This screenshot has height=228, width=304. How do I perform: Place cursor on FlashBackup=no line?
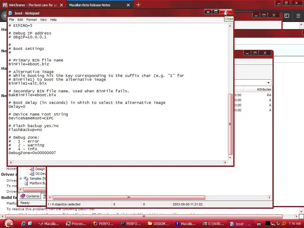(x=25, y=130)
